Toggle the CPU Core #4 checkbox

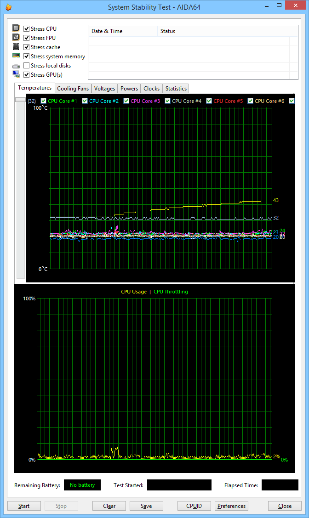coord(167,101)
